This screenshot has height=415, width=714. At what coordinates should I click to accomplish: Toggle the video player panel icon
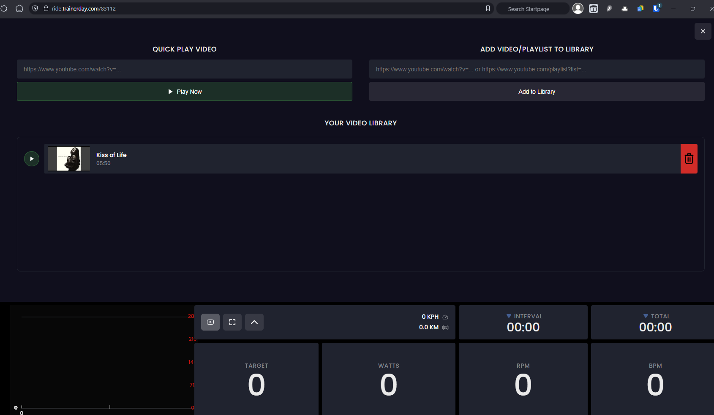(210, 322)
